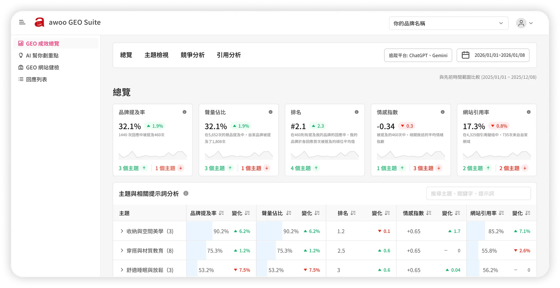This screenshot has width=560, height=288.
Task: Show the 主題與相關提示詞分析 info tooltip
Action: tap(186, 193)
